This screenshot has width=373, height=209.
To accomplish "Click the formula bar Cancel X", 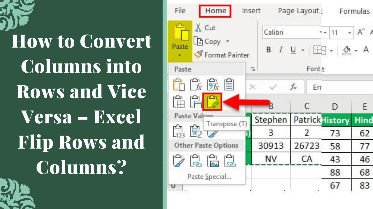I will (x=252, y=87).
